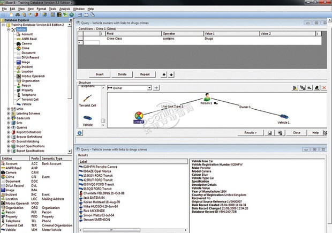This screenshot has height=233, width=332.
Task: Click the Insert button
Action: (x=100, y=74)
